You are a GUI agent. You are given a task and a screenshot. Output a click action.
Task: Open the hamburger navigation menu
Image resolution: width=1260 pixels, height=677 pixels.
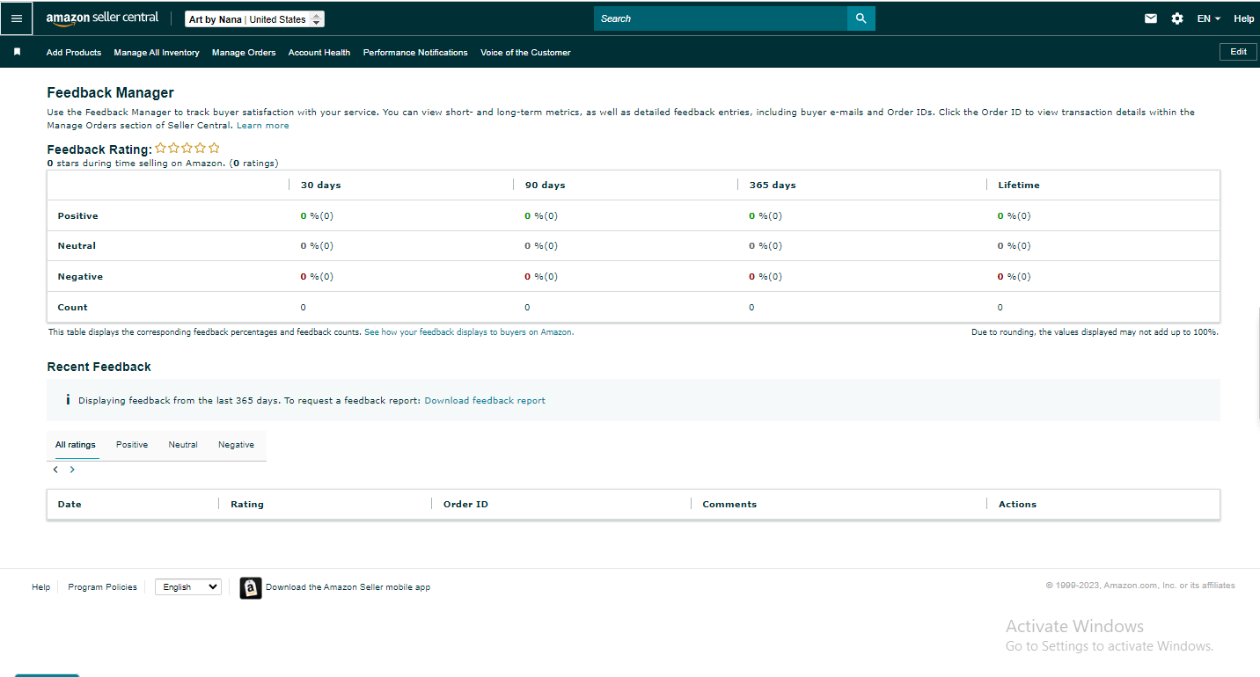coord(17,18)
